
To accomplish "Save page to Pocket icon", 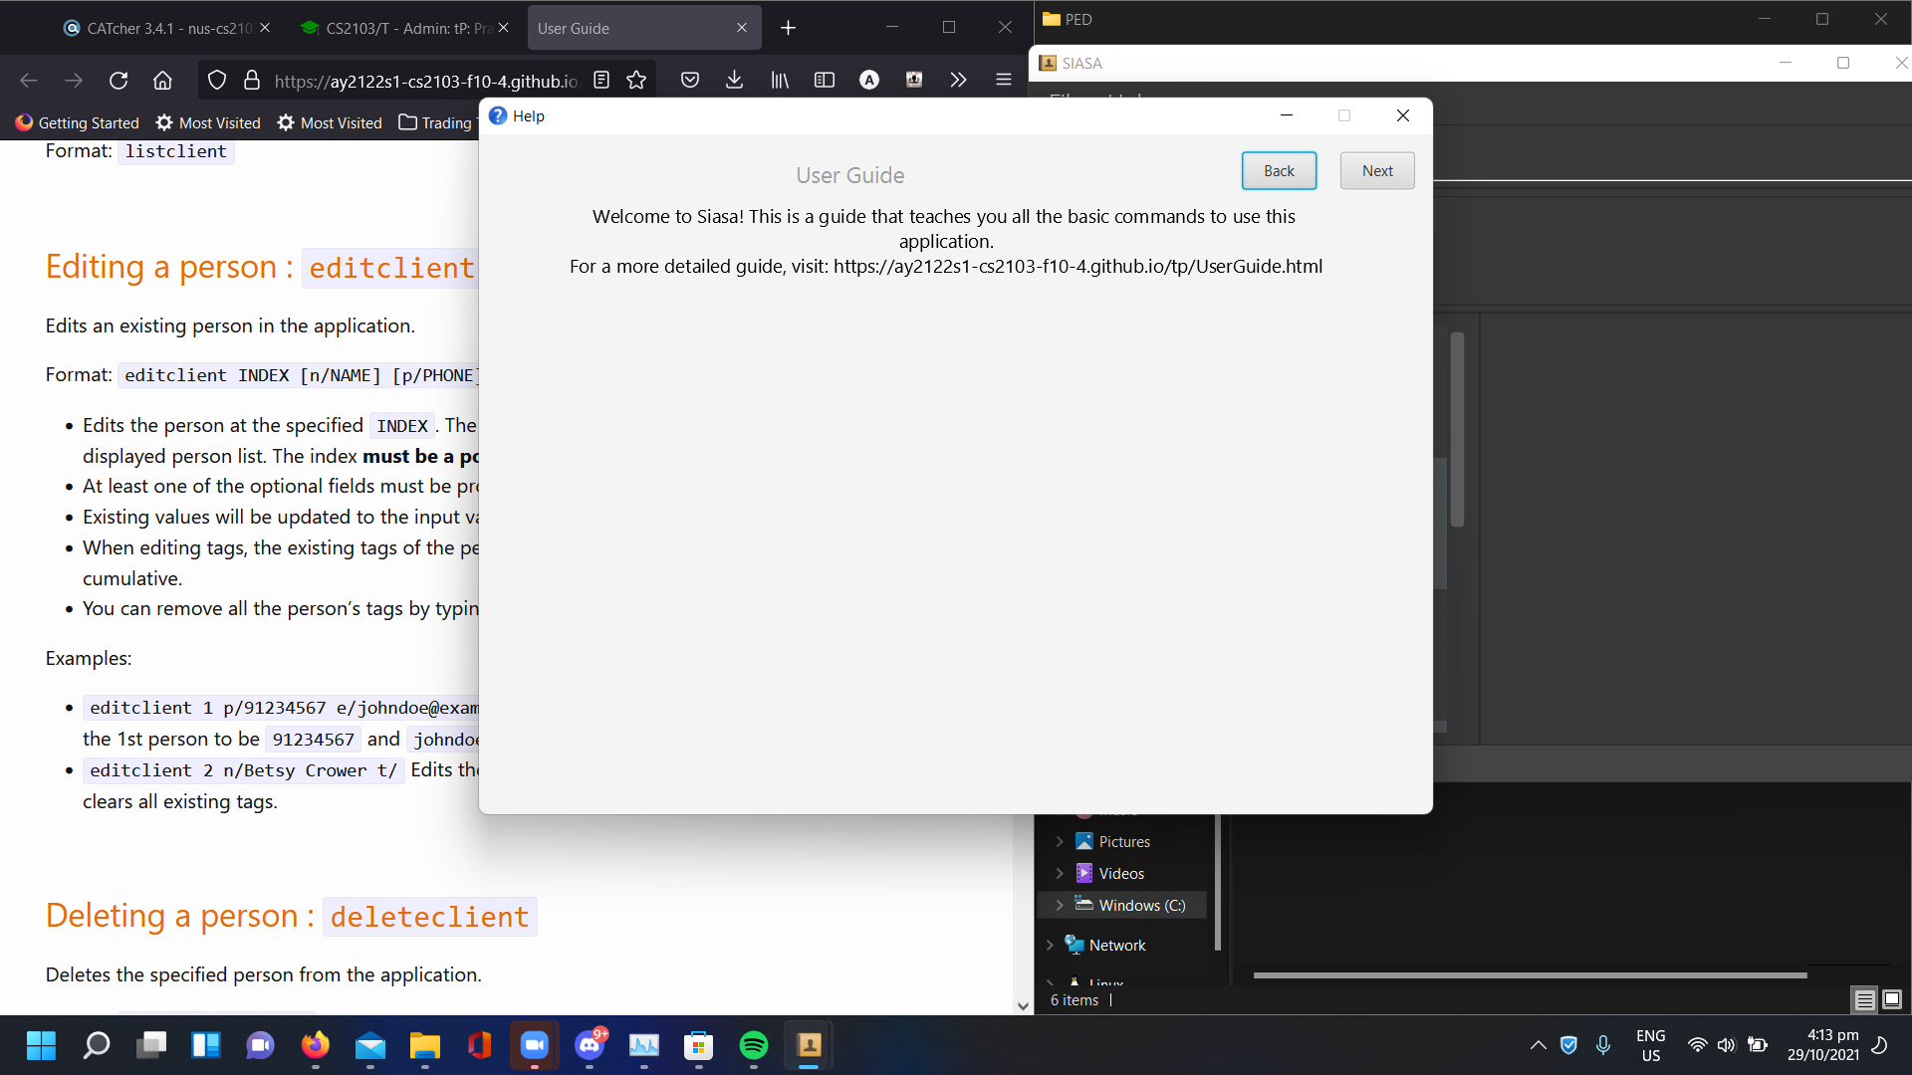I will [x=689, y=81].
